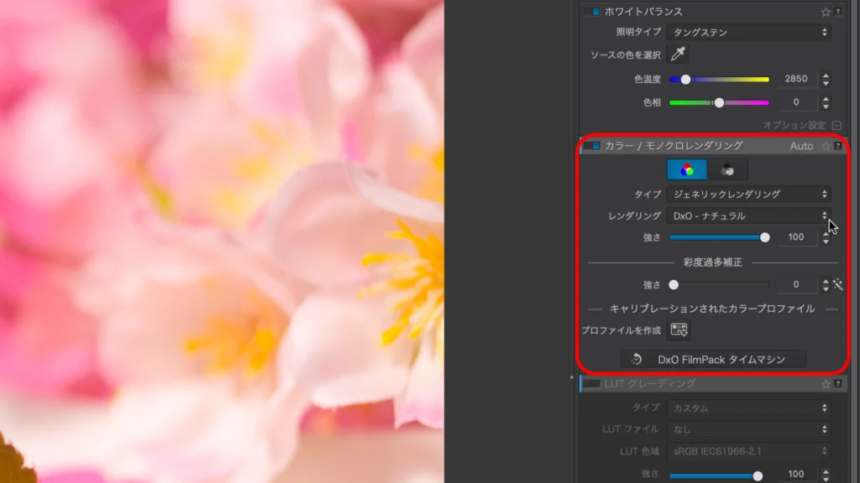The image size is (860, 483).
Task: Collapse the オプション設定 section
Action: [x=836, y=125]
